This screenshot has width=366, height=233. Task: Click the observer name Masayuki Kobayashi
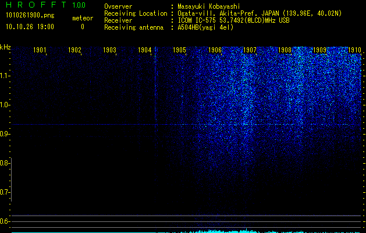coord(209,6)
